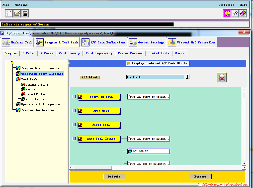Click the Save floppy disk icon
The height and width of the screenshot is (188, 253).
[25, 13]
